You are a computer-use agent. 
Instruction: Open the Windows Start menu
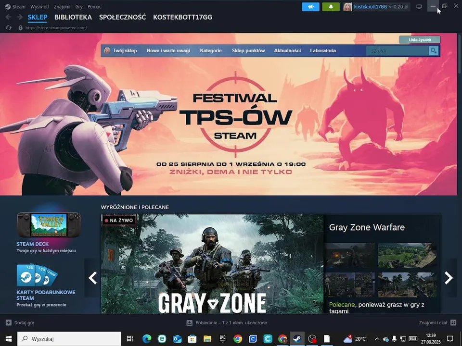8,339
